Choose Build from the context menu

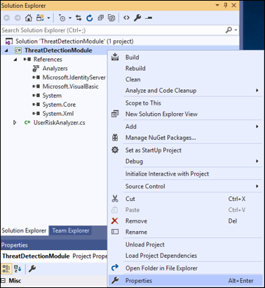click(186, 58)
